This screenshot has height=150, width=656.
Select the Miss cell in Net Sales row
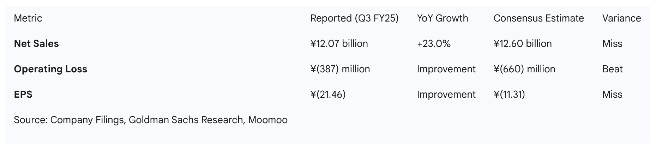(612, 44)
